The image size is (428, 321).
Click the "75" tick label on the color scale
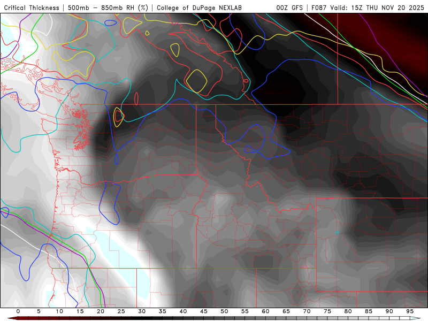pos(327,311)
